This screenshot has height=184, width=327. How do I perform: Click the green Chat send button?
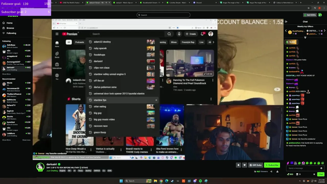[321, 174]
